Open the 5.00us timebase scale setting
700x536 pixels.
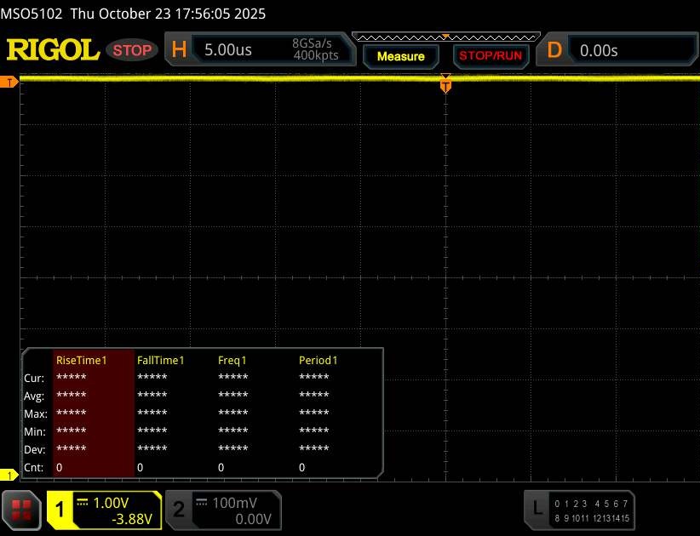228,50
